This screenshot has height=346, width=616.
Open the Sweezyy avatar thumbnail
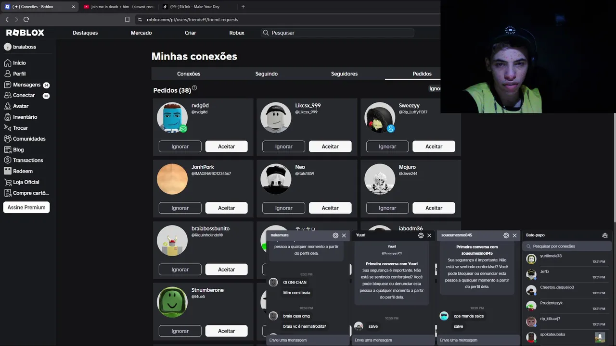tap(380, 118)
